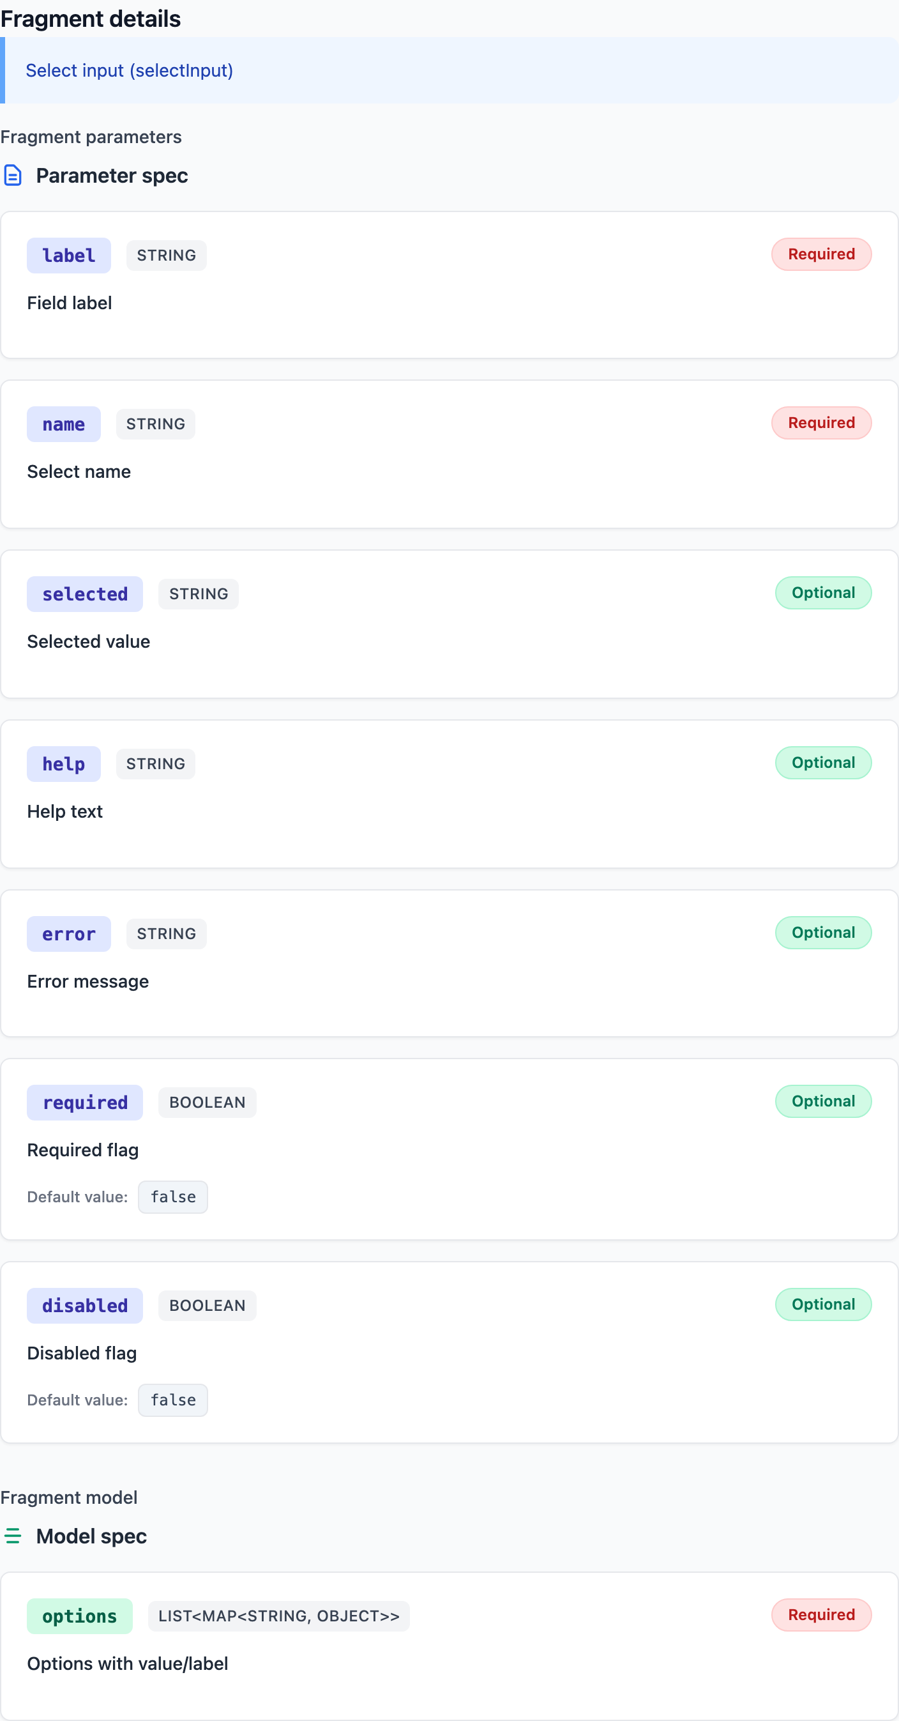The image size is (899, 1721).
Task: Click the help parameter tag
Action: click(63, 763)
